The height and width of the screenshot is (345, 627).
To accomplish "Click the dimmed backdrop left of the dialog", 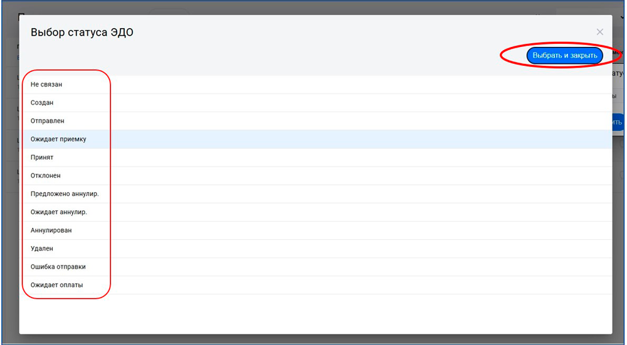I will 9,188.
